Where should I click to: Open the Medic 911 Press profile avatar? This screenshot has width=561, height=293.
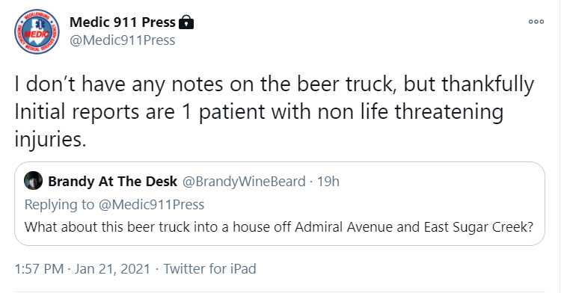tap(37, 31)
